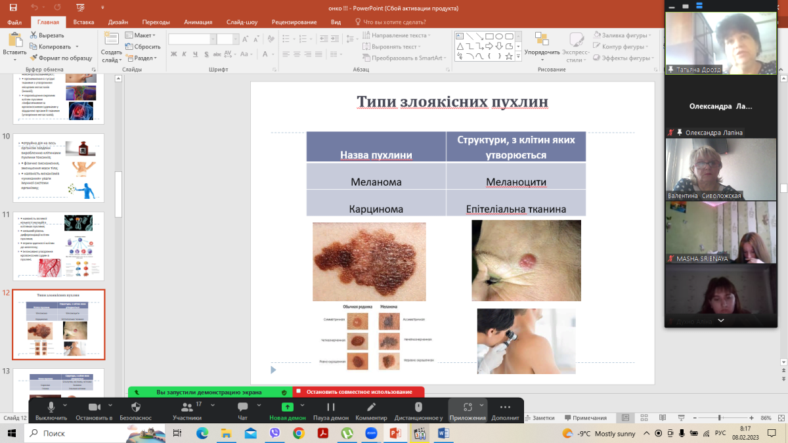Image resolution: width=788 pixels, height=443 pixels.
Task: Stop video in Zoom toolbar
Action: point(94,408)
